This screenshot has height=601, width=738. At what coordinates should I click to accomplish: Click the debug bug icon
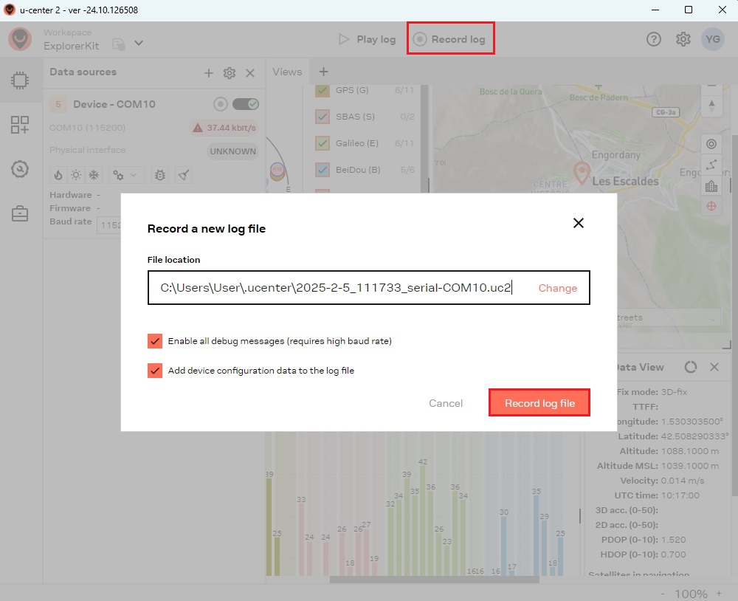(x=159, y=175)
